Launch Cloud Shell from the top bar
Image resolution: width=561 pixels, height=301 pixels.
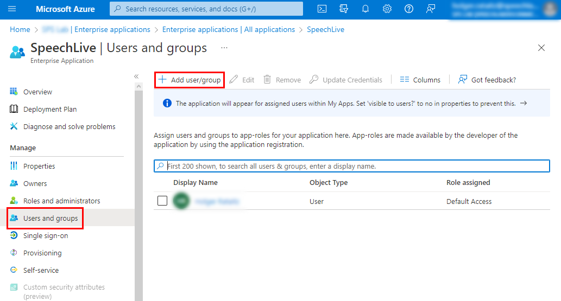coord(322,9)
